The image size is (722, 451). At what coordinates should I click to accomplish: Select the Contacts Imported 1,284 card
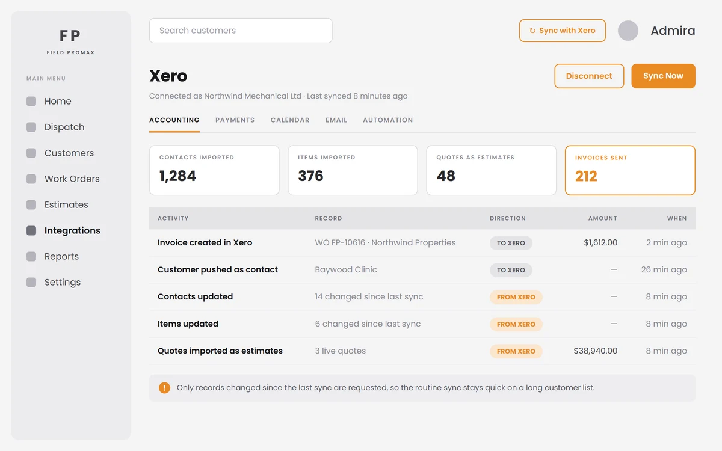pos(214,170)
